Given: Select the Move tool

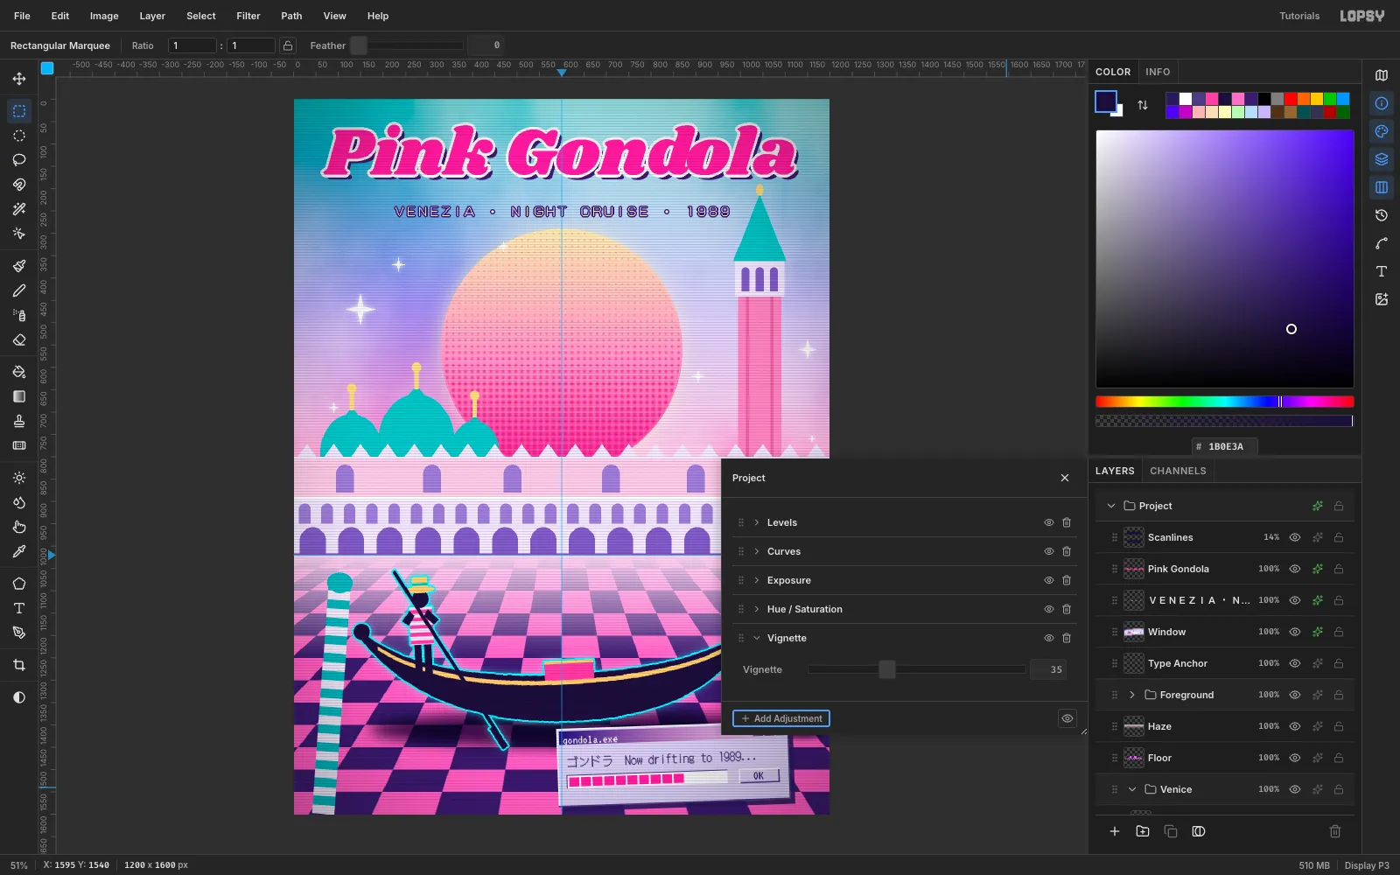Looking at the screenshot, I should coord(19,79).
